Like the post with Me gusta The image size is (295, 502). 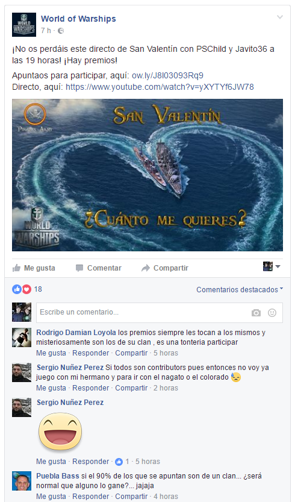click(x=34, y=268)
